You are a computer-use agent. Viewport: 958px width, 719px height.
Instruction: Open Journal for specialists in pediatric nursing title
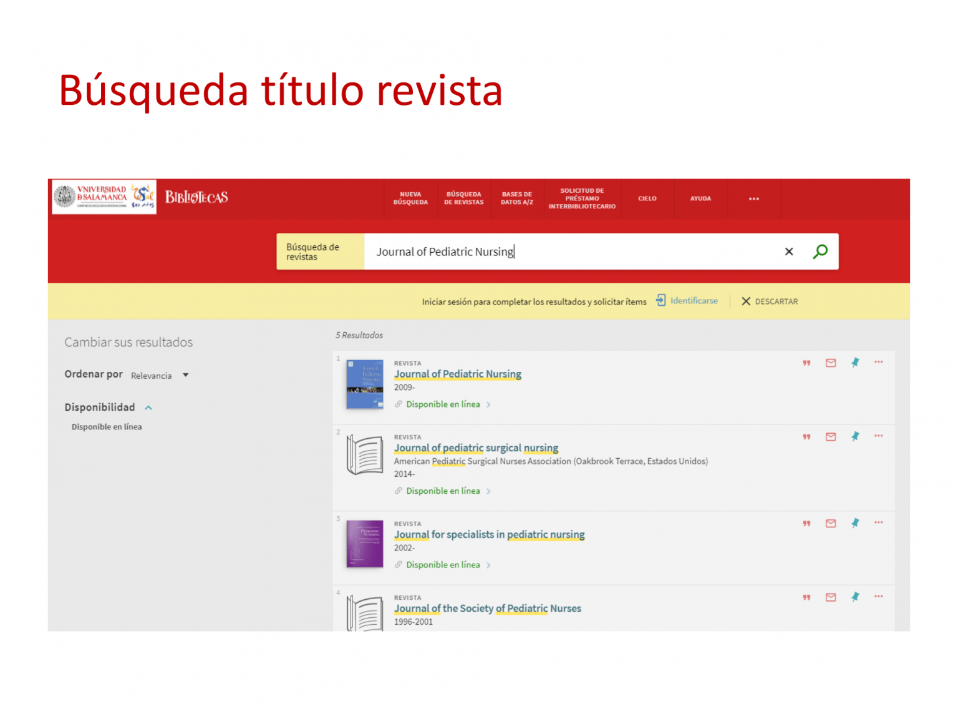pyautogui.click(x=490, y=535)
